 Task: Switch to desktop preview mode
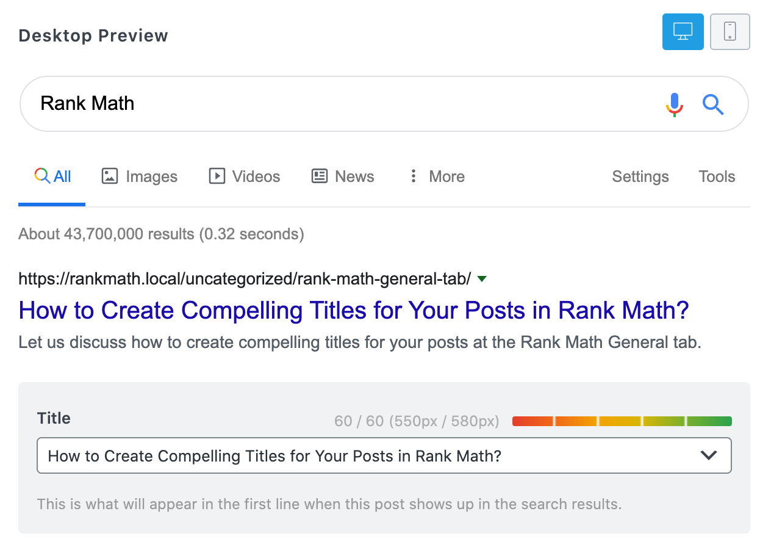pyautogui.click(x=683, y=32)
